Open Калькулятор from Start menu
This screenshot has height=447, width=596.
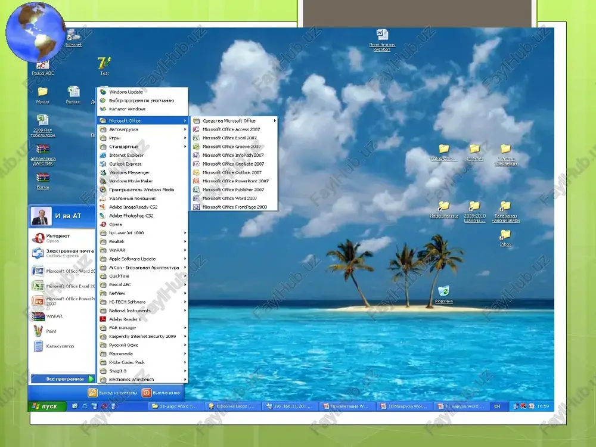tap(62, 346)
